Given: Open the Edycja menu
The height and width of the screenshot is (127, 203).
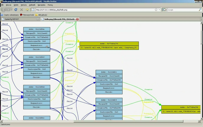Looking at the screenshot, I should (x=9, y=5).
